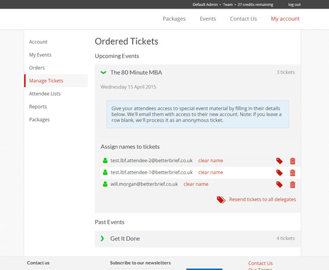329x270 pixels.
Task: Click Team in the top bar
Action: tap(228, 5)
